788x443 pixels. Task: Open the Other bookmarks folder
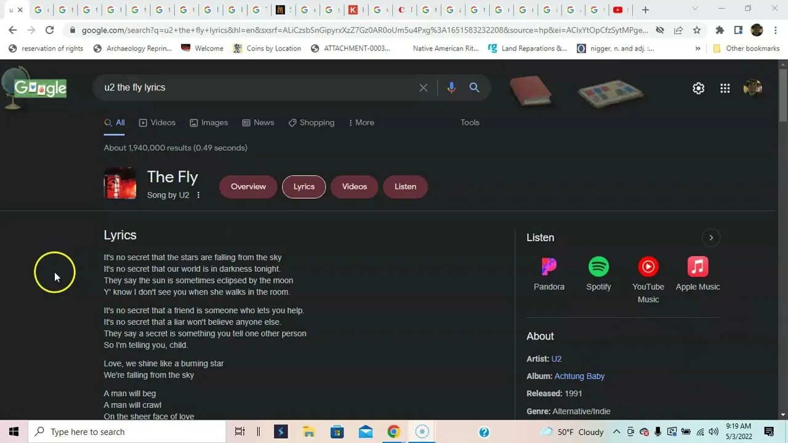[746, 49]
